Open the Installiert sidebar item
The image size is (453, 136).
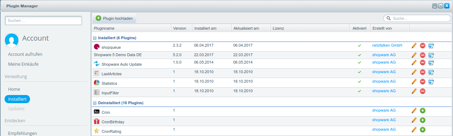[17, 99]
